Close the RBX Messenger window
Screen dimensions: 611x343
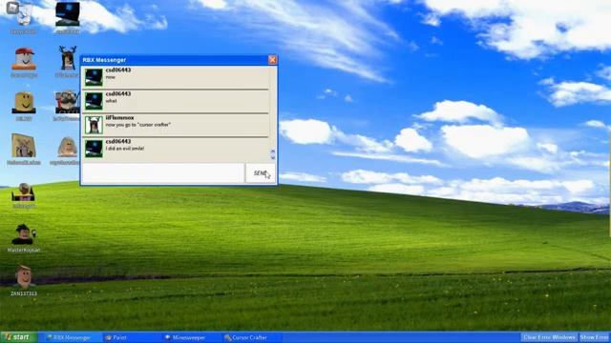click(272, 60)
